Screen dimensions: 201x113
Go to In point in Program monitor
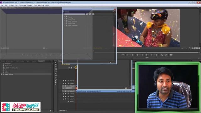[138, 55]
